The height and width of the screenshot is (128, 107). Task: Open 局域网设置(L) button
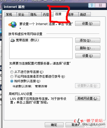tap(87, 99)
